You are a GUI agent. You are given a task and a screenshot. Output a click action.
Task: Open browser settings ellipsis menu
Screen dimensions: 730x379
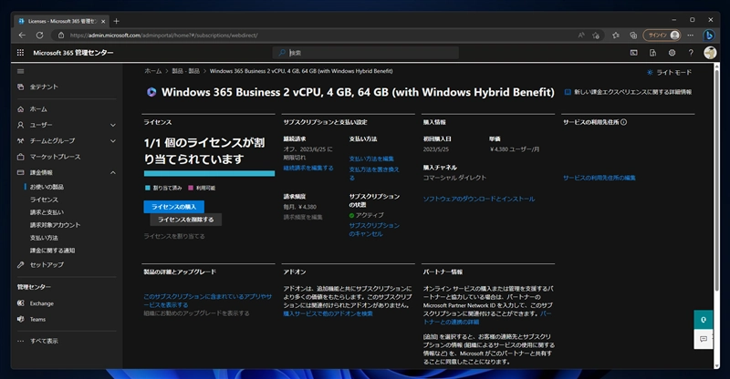tap(691, 36)
